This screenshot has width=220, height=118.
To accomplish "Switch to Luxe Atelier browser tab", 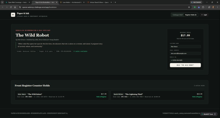I will click(72, 2).
